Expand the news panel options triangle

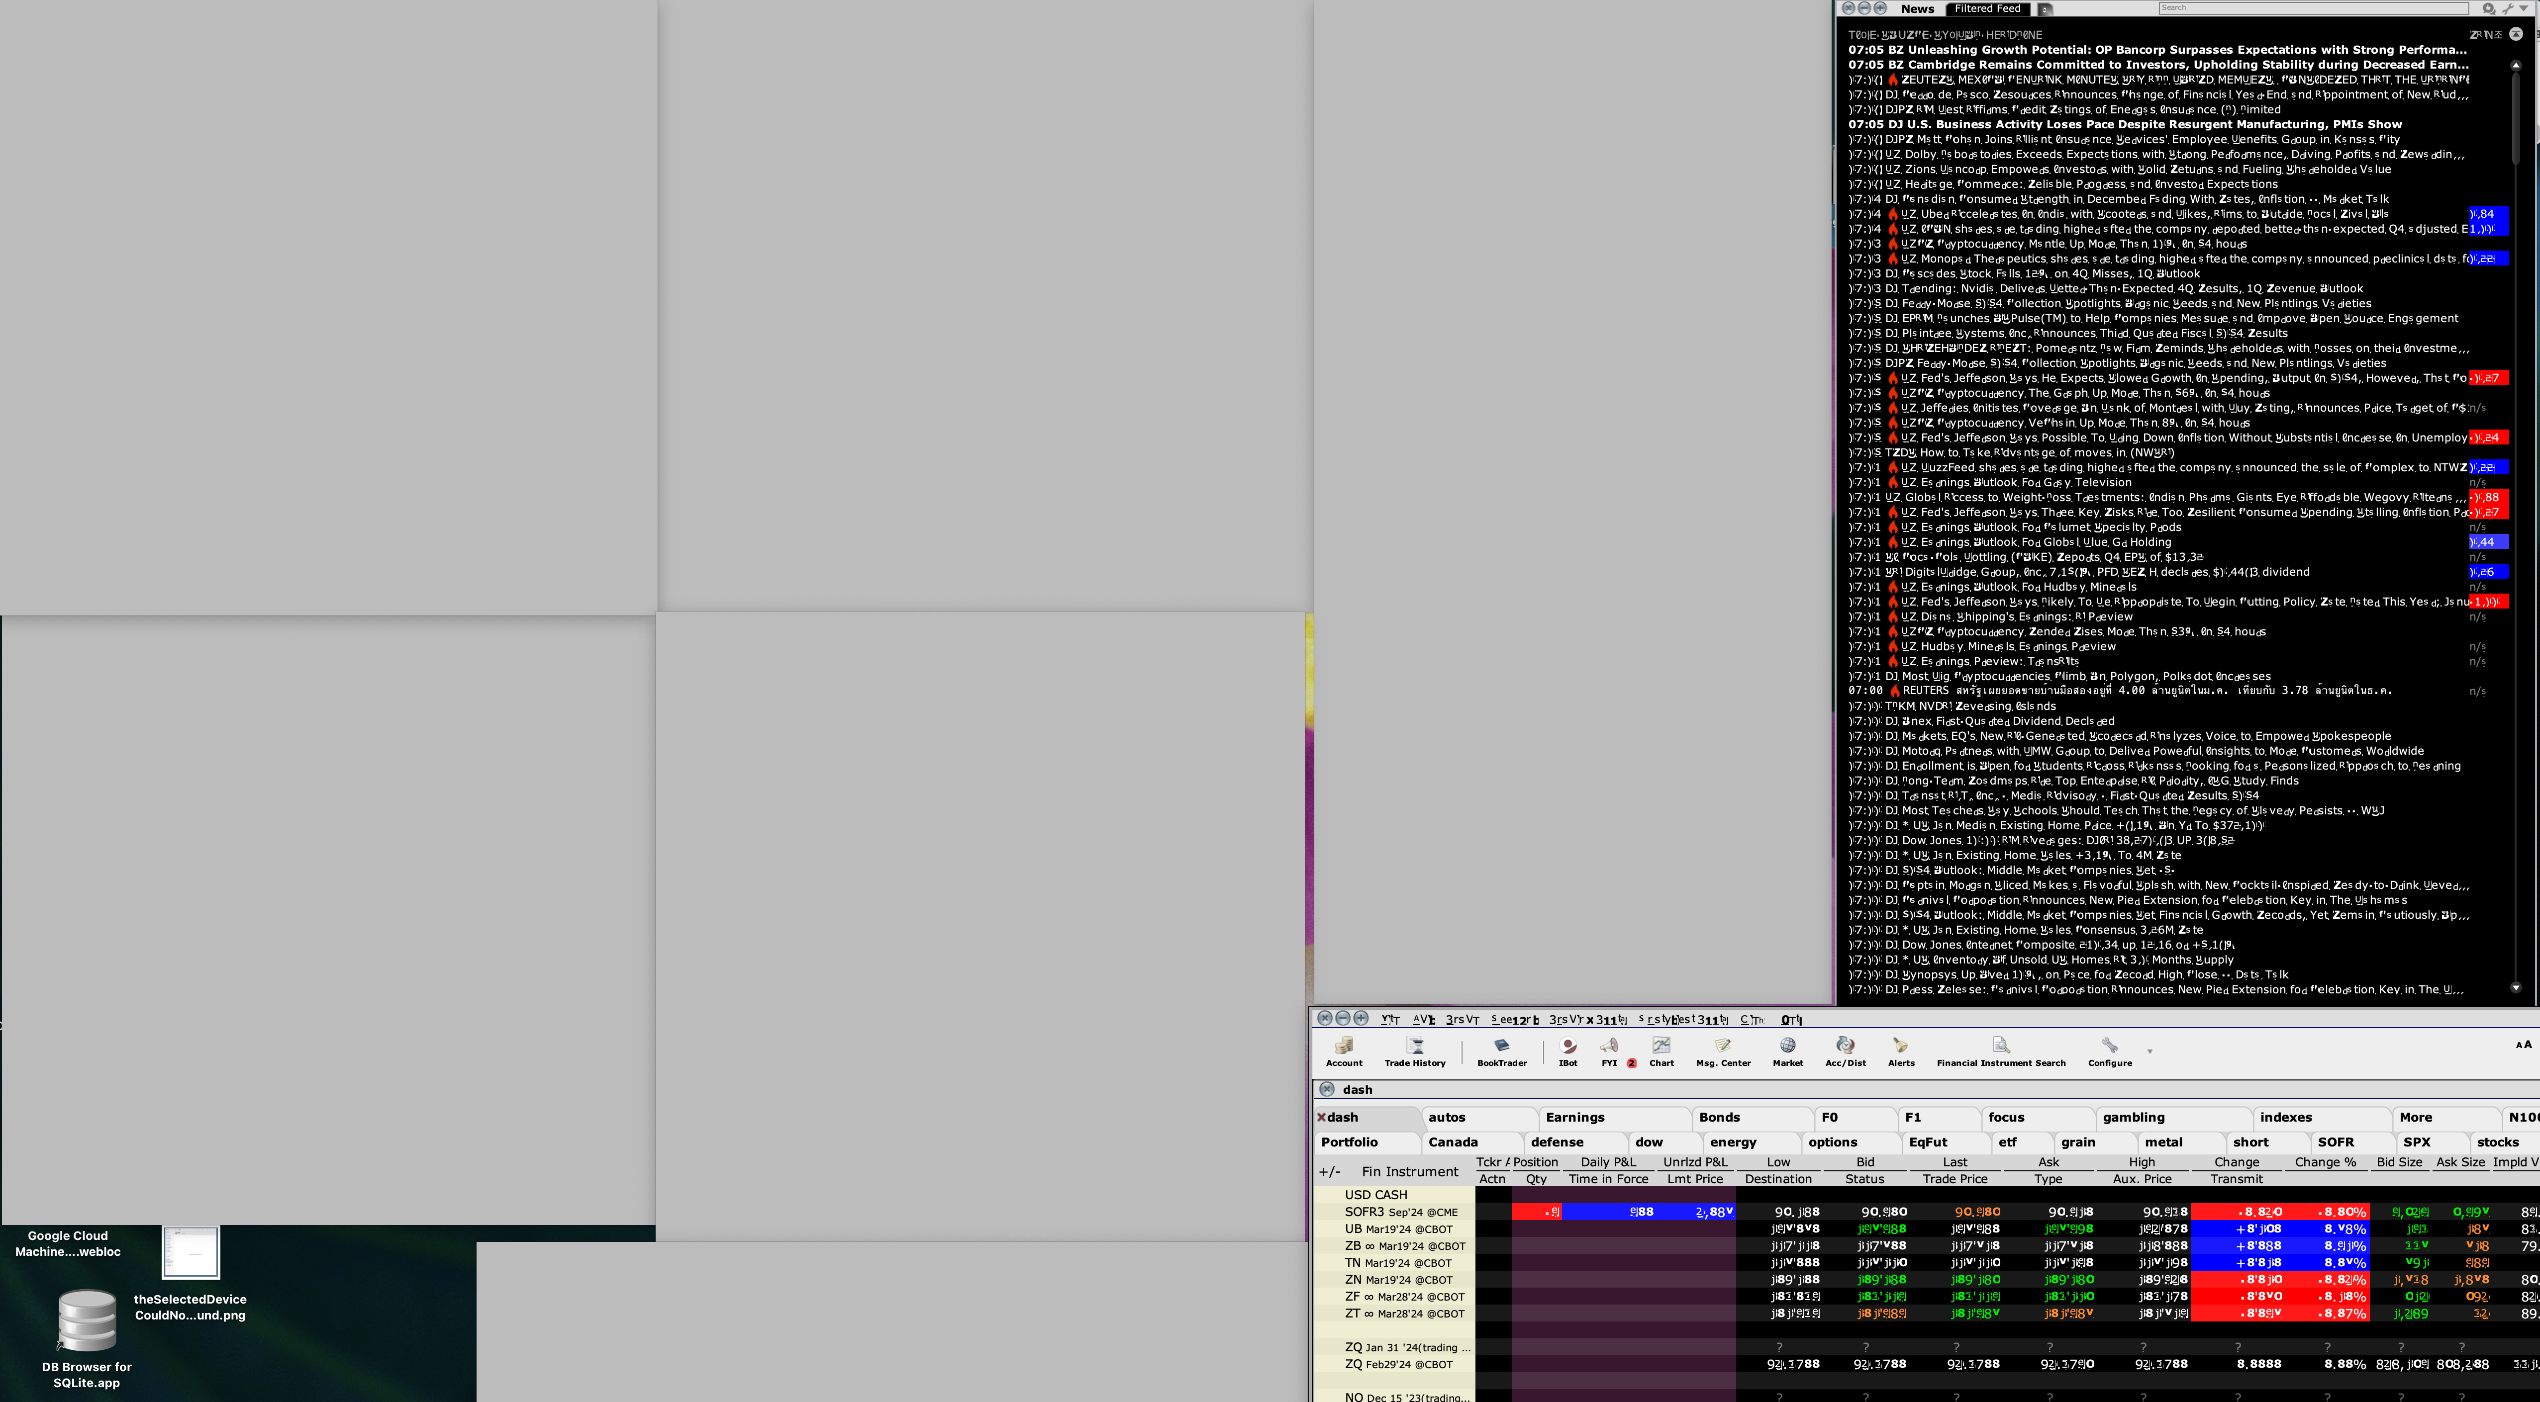tap(2524, 9)
